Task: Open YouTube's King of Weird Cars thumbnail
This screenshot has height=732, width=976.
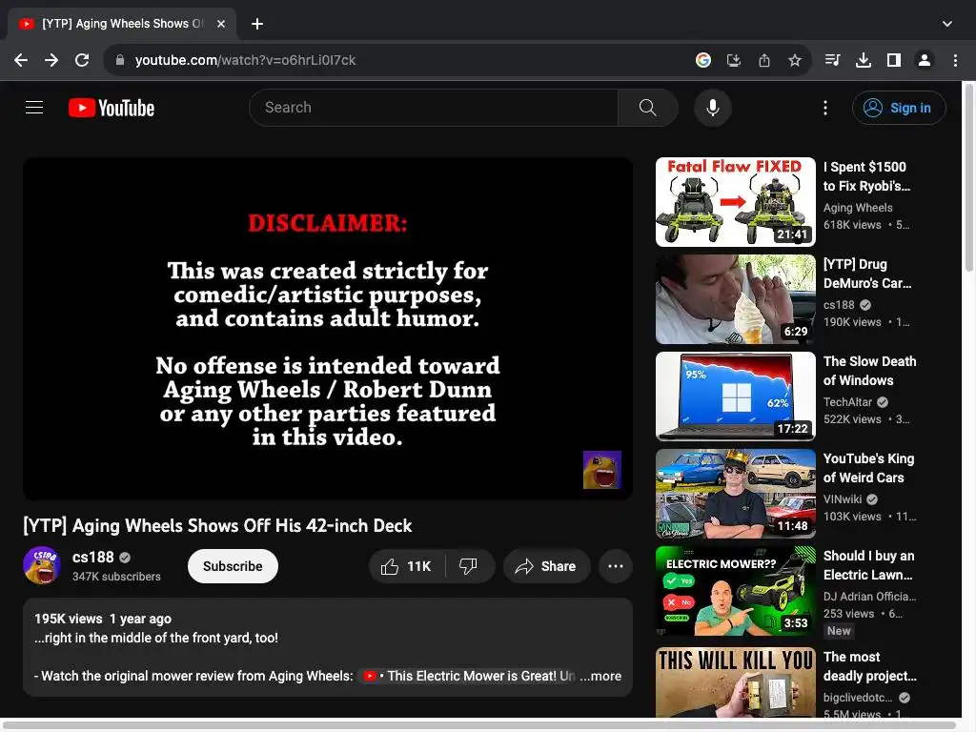Action: [x=736, y=494]
